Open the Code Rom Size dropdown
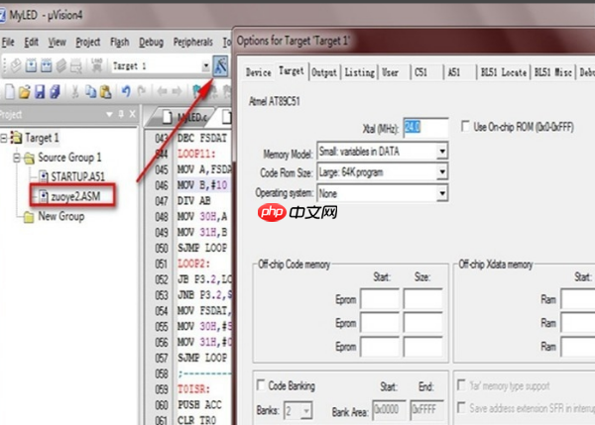 441,172
